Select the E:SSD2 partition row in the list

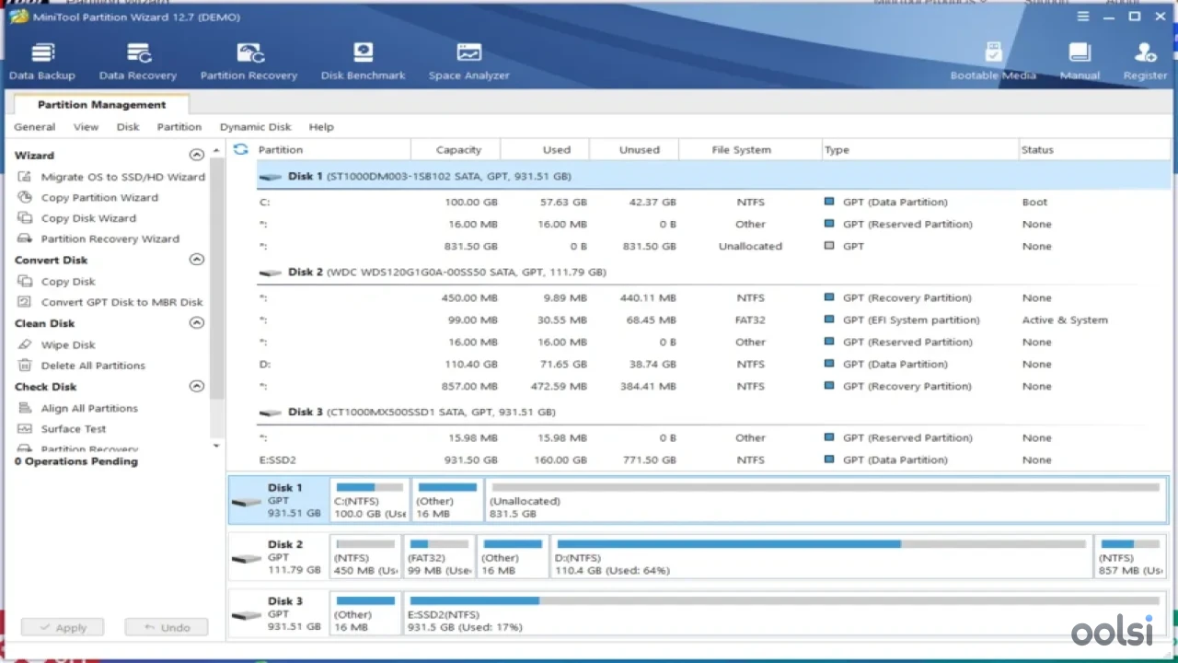pyautogui.click(x=713, y=459)
